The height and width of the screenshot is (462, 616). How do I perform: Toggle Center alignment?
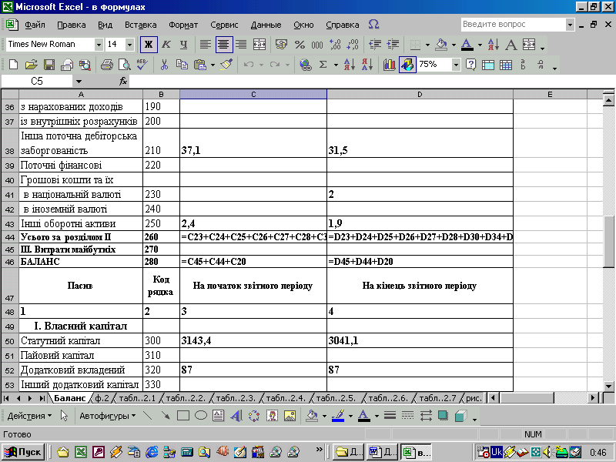223,45
